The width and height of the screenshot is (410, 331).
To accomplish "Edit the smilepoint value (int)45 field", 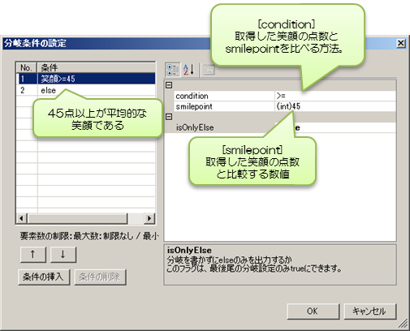I will click(335, 106).
